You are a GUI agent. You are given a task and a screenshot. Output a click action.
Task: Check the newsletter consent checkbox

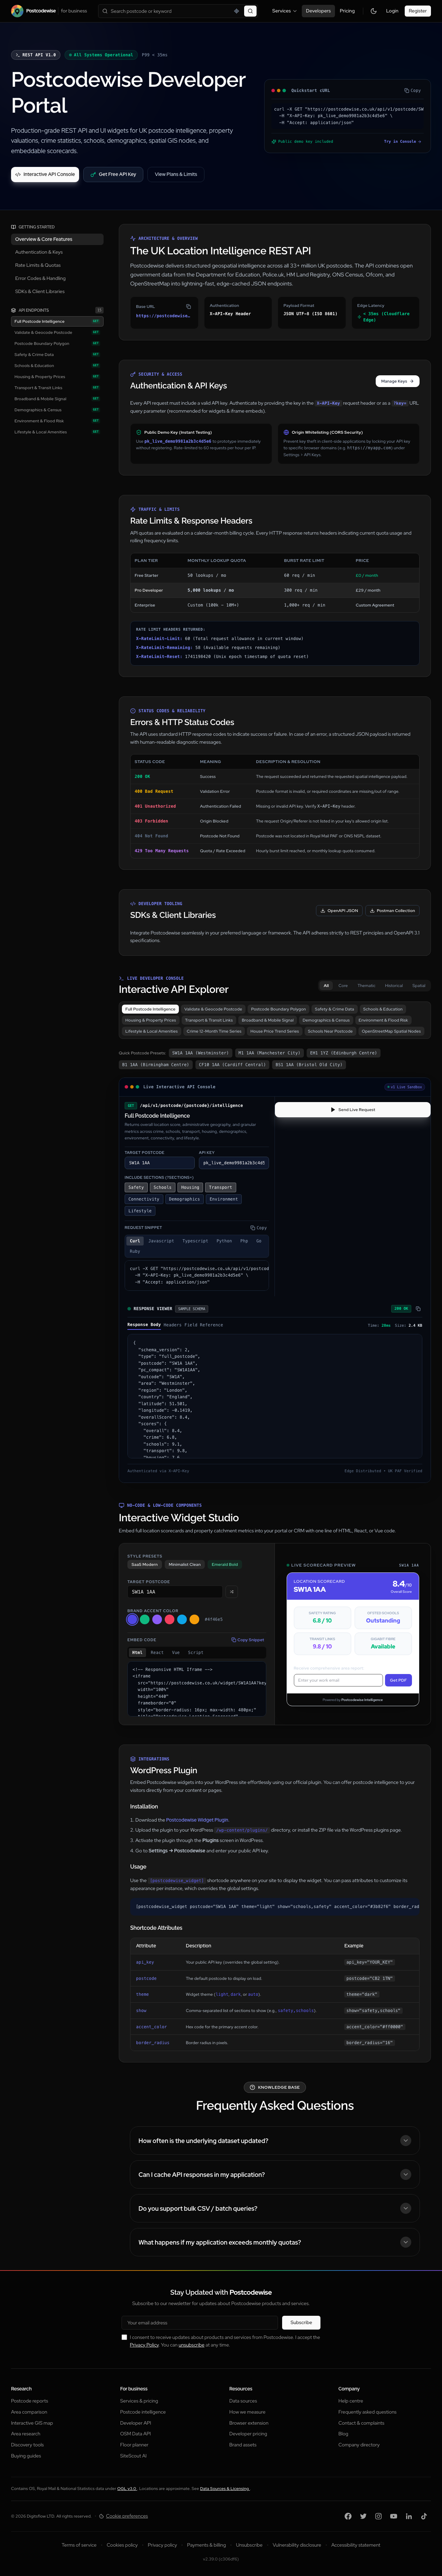tap(124, 2337)
